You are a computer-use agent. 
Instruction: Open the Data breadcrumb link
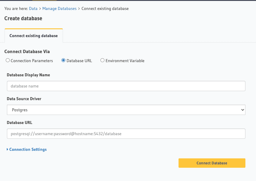[x=33, y=8]
